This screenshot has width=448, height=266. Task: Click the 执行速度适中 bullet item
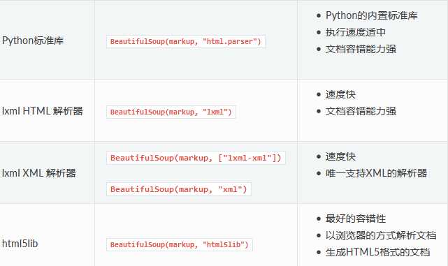pyautogui.click(x=356, y=32)
